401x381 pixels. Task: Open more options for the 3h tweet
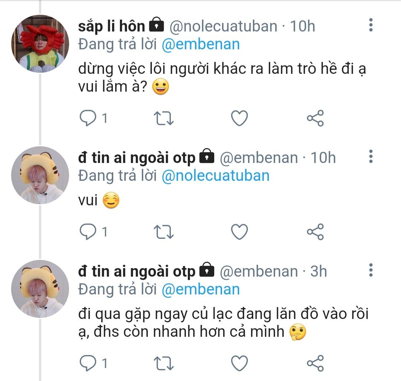(x=370, y=270)
